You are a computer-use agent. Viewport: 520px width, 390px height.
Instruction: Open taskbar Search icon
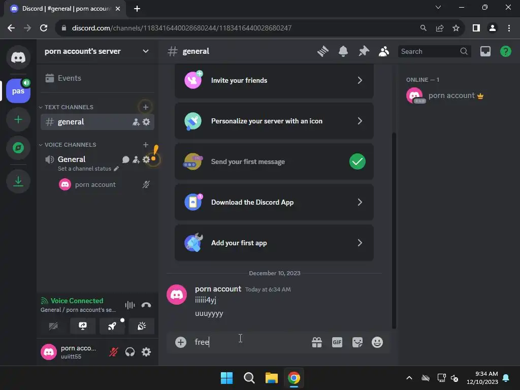pos(249,378)
